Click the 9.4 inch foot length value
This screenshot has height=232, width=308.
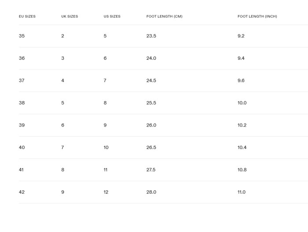pyautogui.click(x=241, y=58)
